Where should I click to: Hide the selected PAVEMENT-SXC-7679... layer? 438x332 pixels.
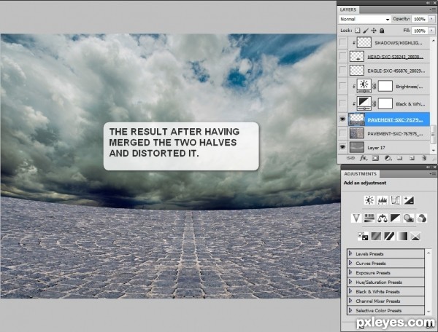point(342,119)
